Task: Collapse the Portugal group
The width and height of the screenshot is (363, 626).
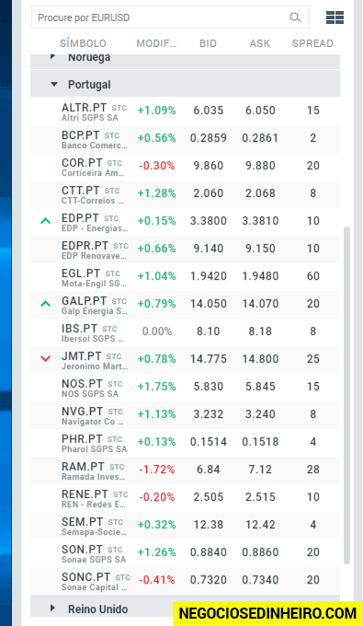Action: [x=54, y=85]
